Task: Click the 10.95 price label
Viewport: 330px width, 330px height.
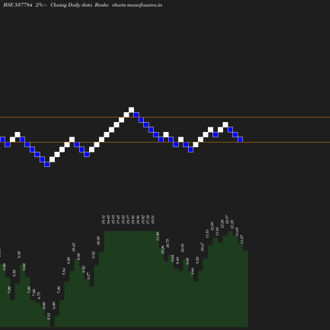Action: [98, 240]
